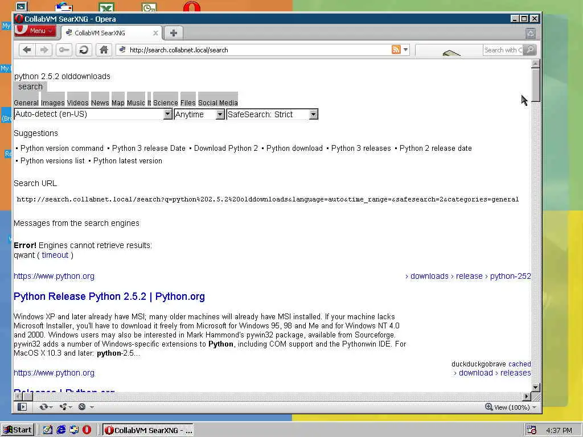
Task: Click the channels icon in quick launch
Action: 74,430
